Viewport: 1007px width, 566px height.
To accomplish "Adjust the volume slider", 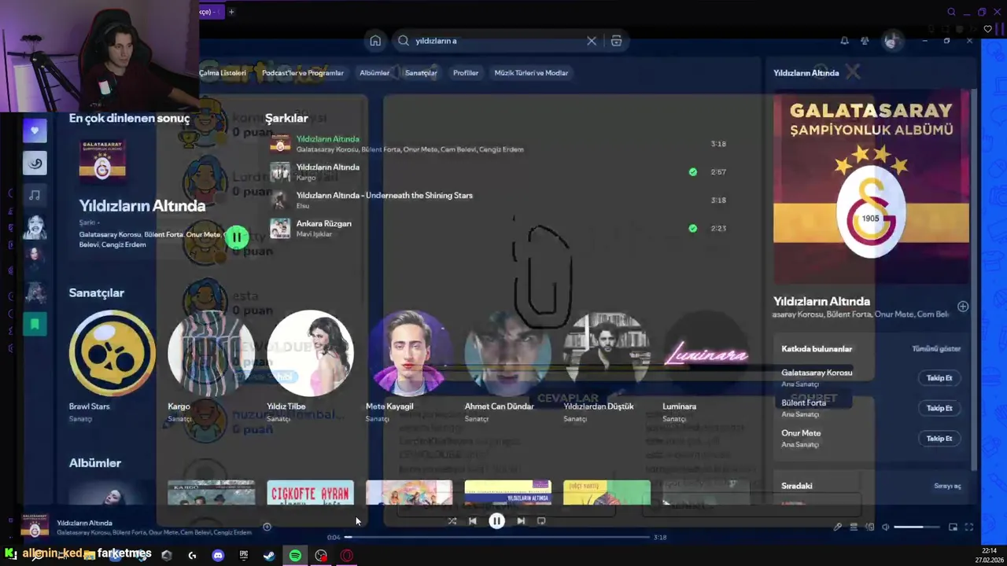I will click(918, 527).
